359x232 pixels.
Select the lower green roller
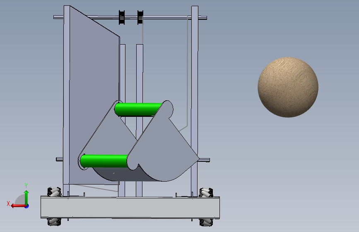(x=104, y=161)
